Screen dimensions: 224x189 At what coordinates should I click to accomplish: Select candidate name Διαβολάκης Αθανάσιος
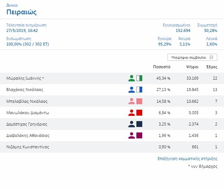coord(28,135)
